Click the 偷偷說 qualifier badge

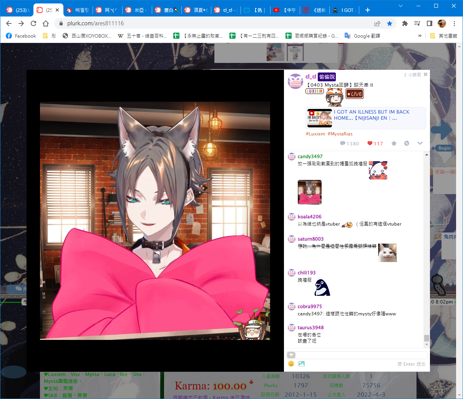click(327, 77)
